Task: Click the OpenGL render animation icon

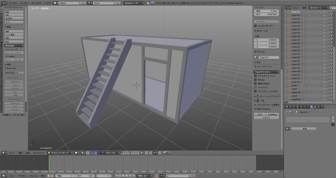Action: pos(168,153)
